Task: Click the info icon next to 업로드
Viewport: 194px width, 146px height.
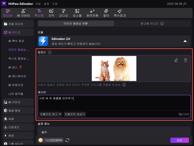Action: click(x=50, y=52)
